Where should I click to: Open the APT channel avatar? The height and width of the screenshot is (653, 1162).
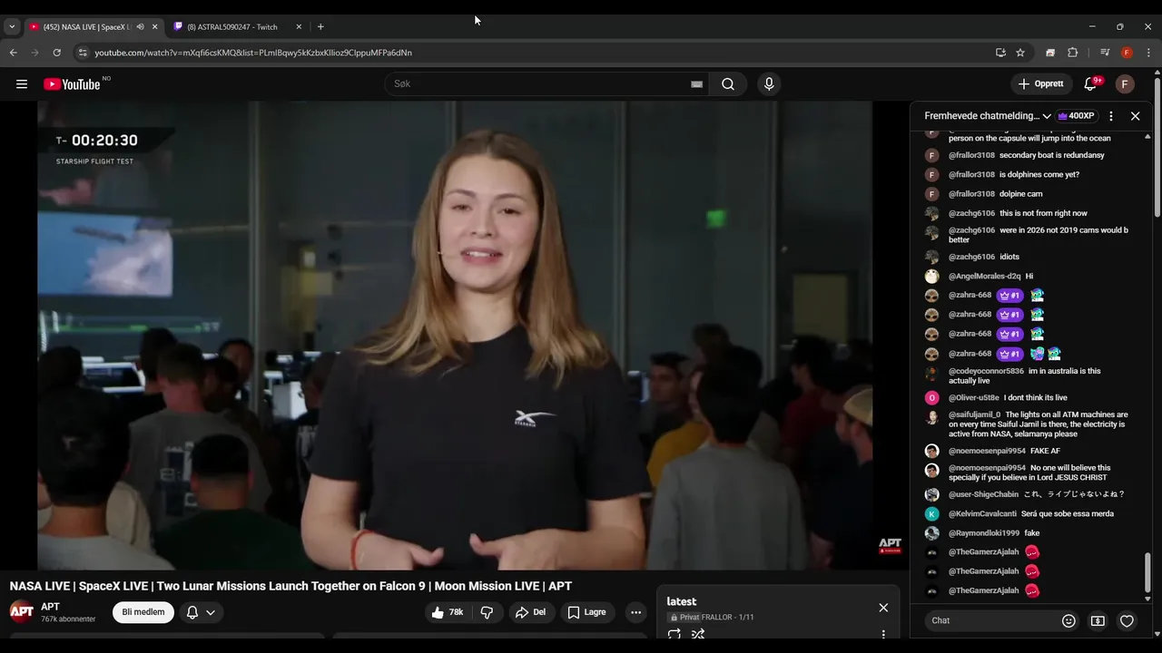point(22,612)
